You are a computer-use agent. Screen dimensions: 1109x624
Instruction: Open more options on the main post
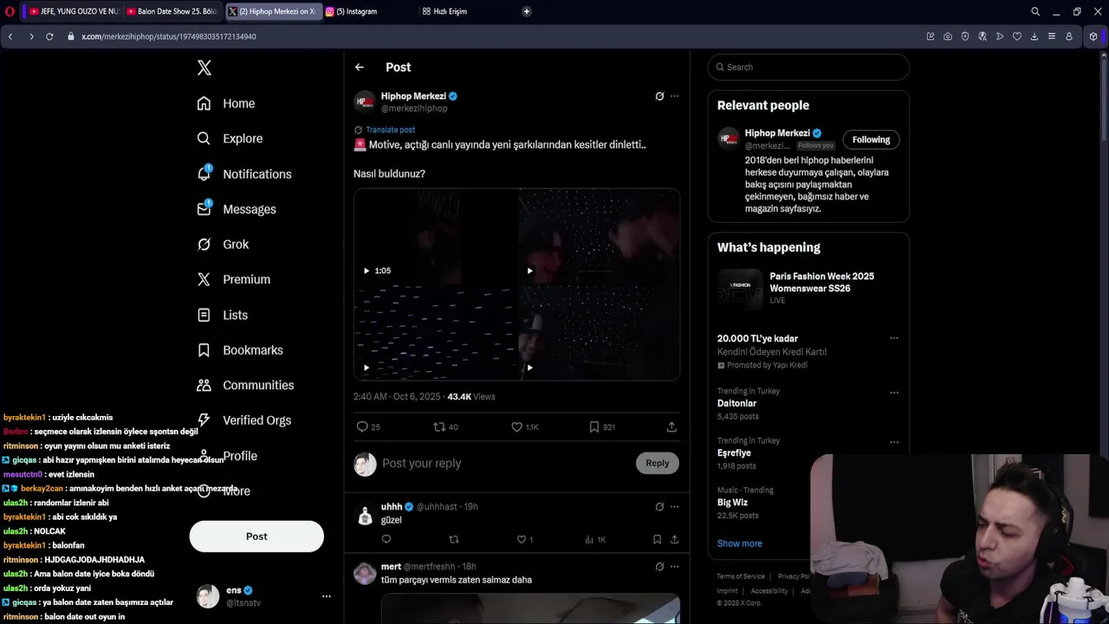click(675, 96)
